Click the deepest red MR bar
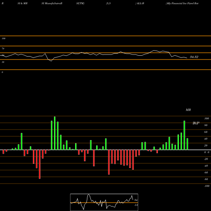This screenshot has width=211, height=211. click(40, 164)
